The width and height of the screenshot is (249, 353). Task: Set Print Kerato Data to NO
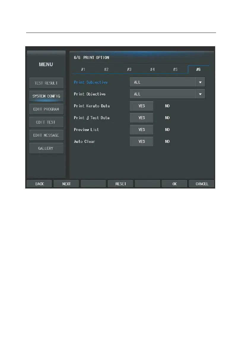tap(167, 106)
